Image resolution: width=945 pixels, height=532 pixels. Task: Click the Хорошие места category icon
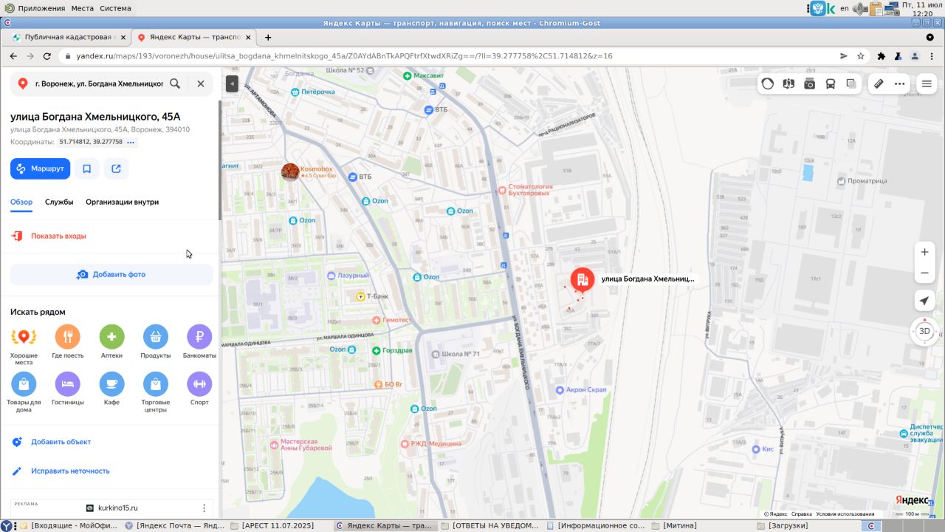(x=24, y=337)
